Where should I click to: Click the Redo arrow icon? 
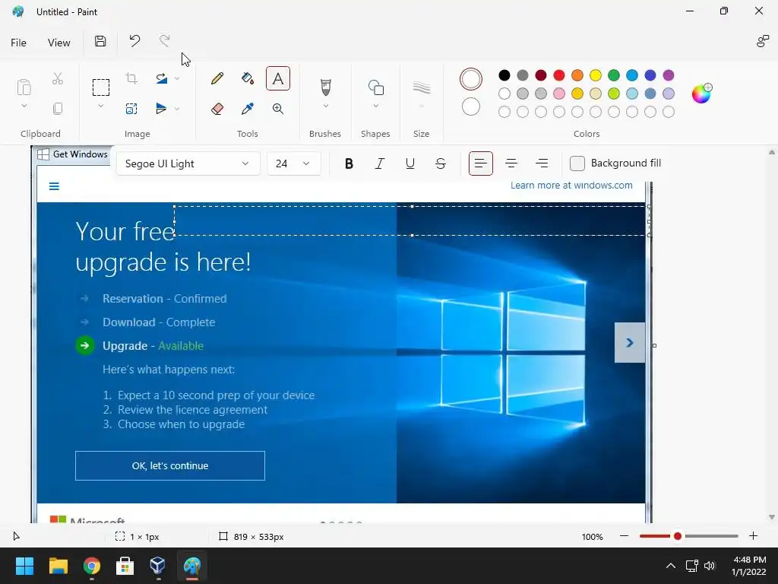[x=165, y=41]
